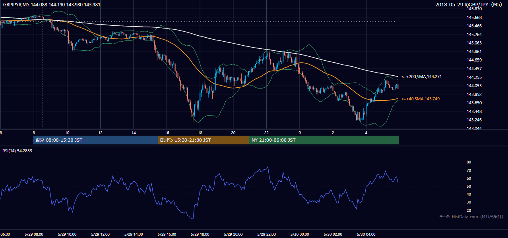This screenshot has height=238, width=508.
Task: Click hour label 10 under price chart
Action: [67, 133]
